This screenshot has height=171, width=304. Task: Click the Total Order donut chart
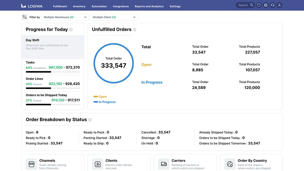[114, 63]
